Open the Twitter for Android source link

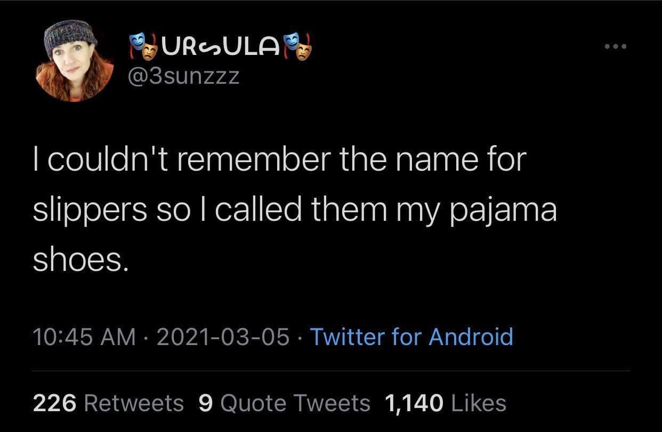coord(411,337)
